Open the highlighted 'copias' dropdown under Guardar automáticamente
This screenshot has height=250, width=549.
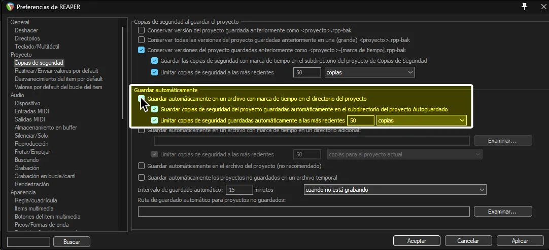422,120
